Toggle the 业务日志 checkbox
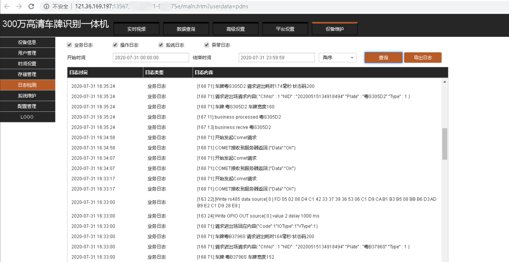Screen dimensions: 509x262 point(70,45)
